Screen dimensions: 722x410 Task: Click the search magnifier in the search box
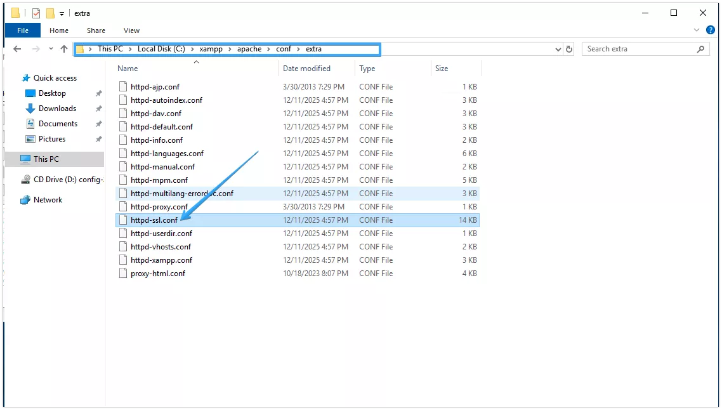pyautogui.click(x=700, y=49)
